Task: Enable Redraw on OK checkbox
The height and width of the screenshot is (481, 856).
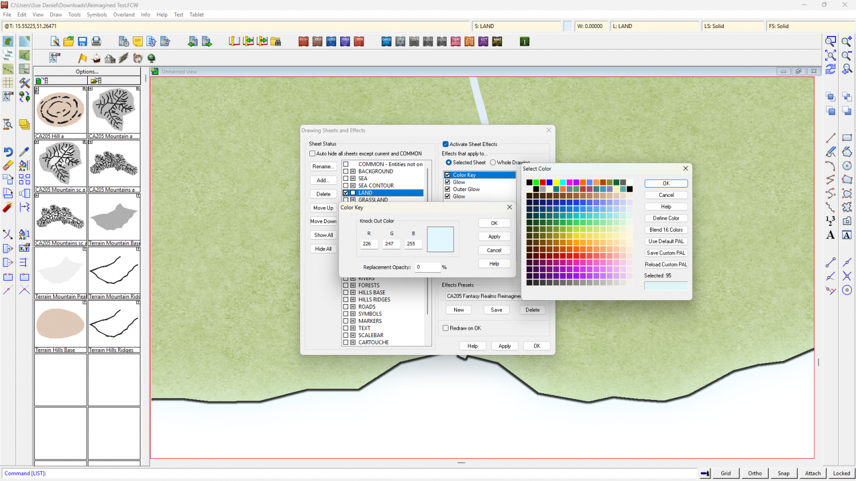Action: (x=446, y=328)
